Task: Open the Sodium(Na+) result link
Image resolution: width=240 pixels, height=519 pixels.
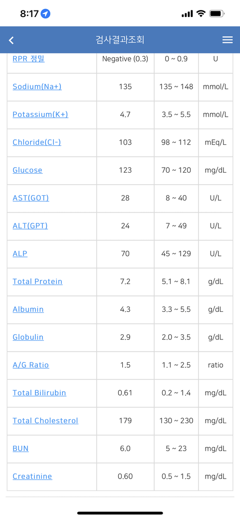Action: [x=37, y=87]
